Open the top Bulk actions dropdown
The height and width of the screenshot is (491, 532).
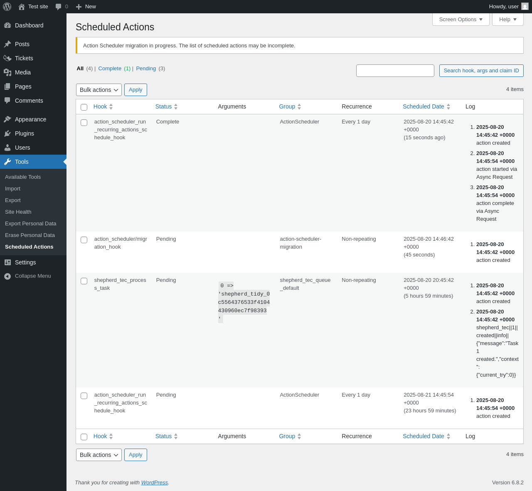99,90
